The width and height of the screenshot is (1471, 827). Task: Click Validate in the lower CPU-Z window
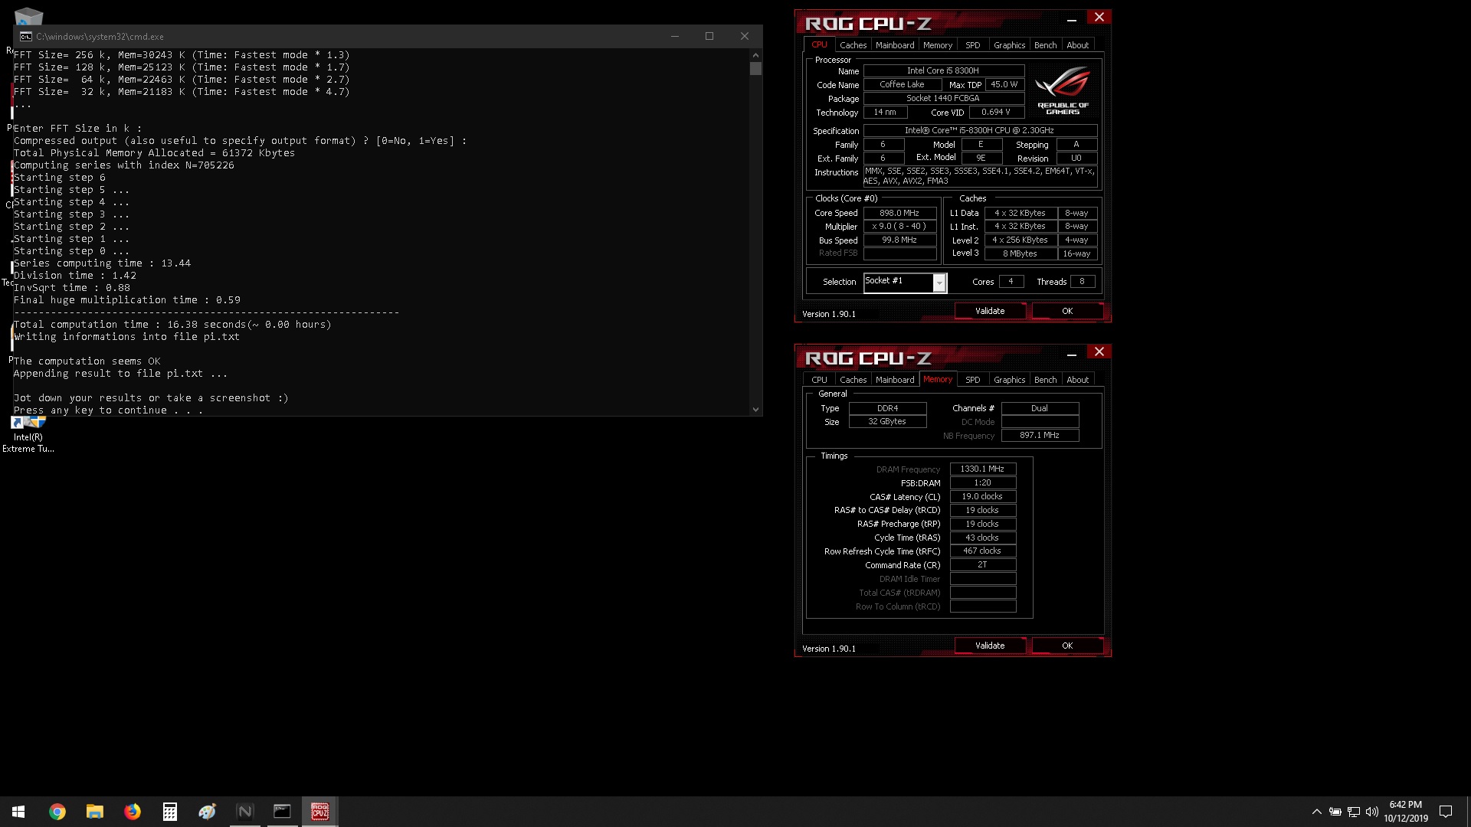point(990,646)
